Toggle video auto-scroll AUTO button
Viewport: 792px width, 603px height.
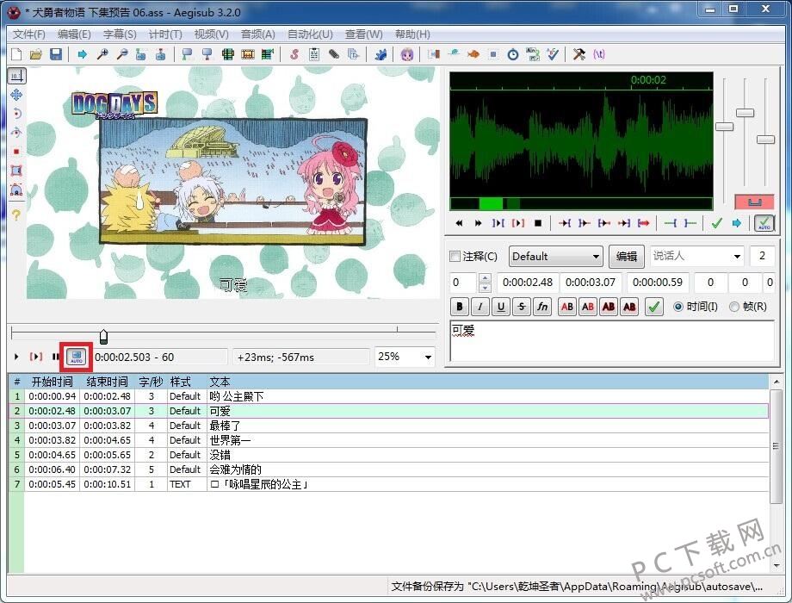pyautogui.click(x=77, y=357)
